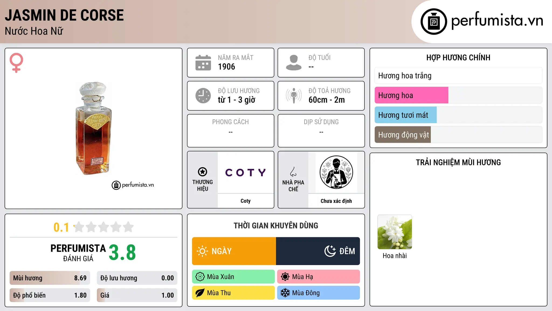
Task: Click the rating stars row
Action: (104, 227)
